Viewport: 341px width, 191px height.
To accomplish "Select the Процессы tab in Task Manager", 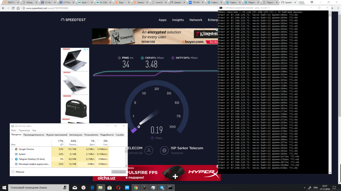I will click(16, 134).
